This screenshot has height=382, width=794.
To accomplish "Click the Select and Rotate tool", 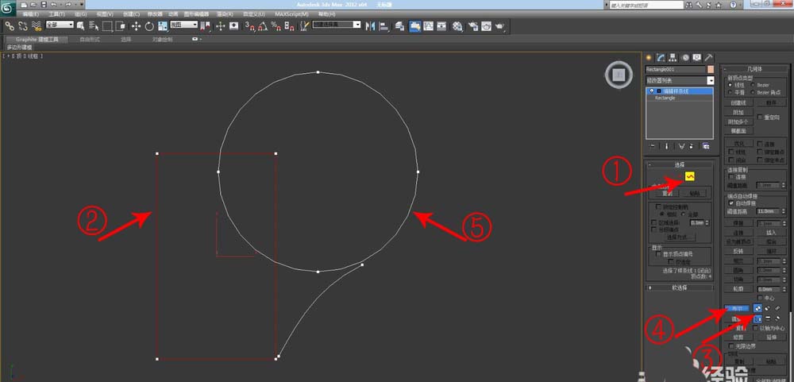I will [148, 25].
